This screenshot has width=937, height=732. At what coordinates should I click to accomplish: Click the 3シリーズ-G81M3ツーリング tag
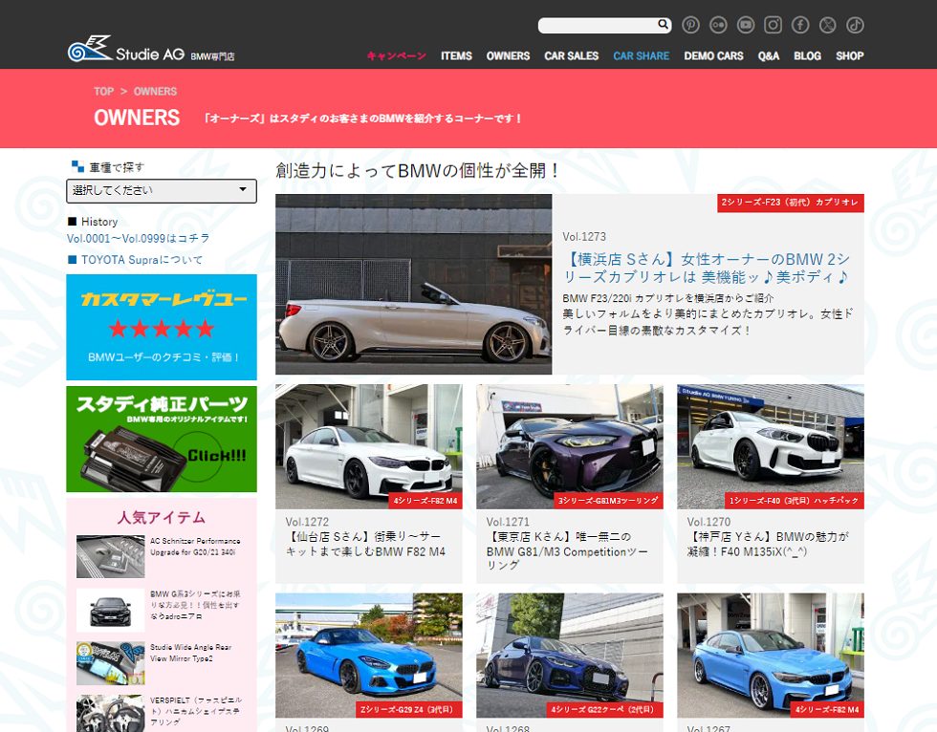coord(608,501)
